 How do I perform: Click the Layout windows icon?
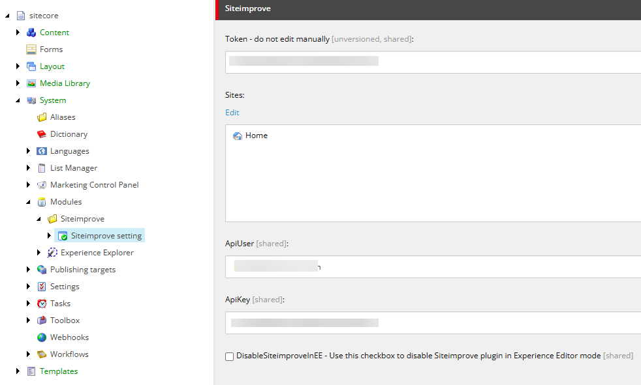[31, 66]
